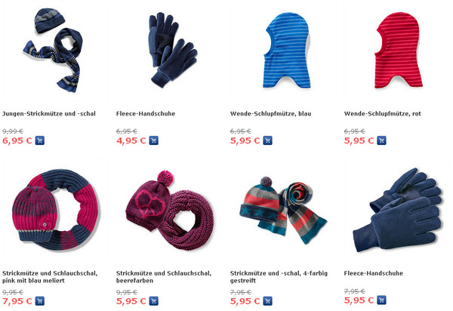The image size is (453, 311).
Task: Add red Wende-Schlupfmütze to cart
Action: pos(381,140)
